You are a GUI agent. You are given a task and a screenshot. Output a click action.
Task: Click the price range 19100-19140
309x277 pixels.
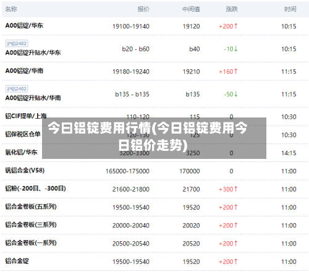point(131,27)
